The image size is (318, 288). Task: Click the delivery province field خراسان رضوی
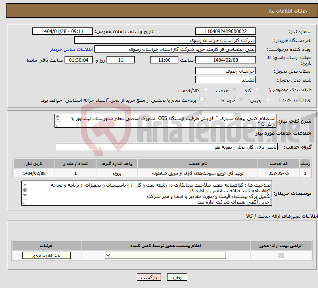click(225, 71)
